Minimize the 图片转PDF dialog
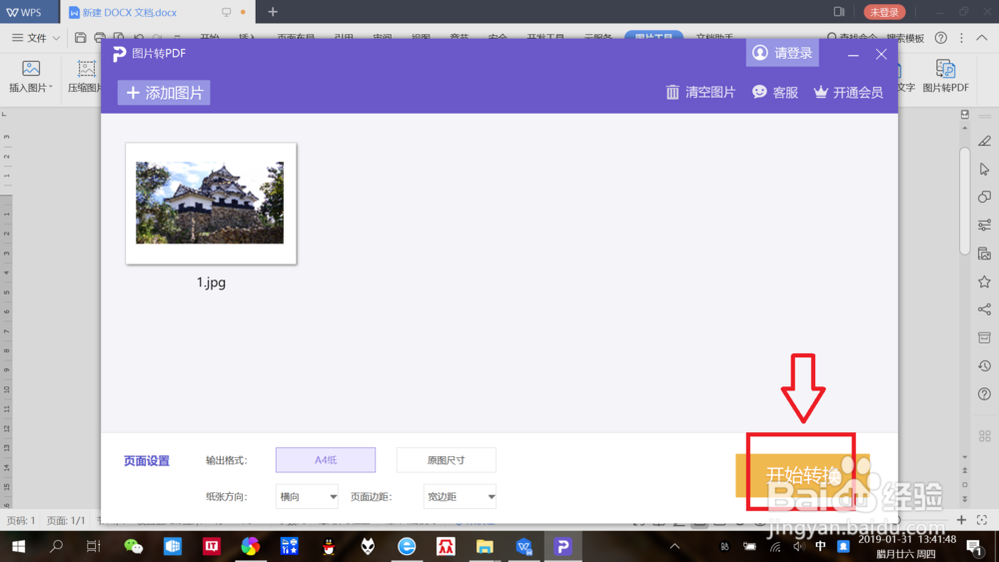 853,55
